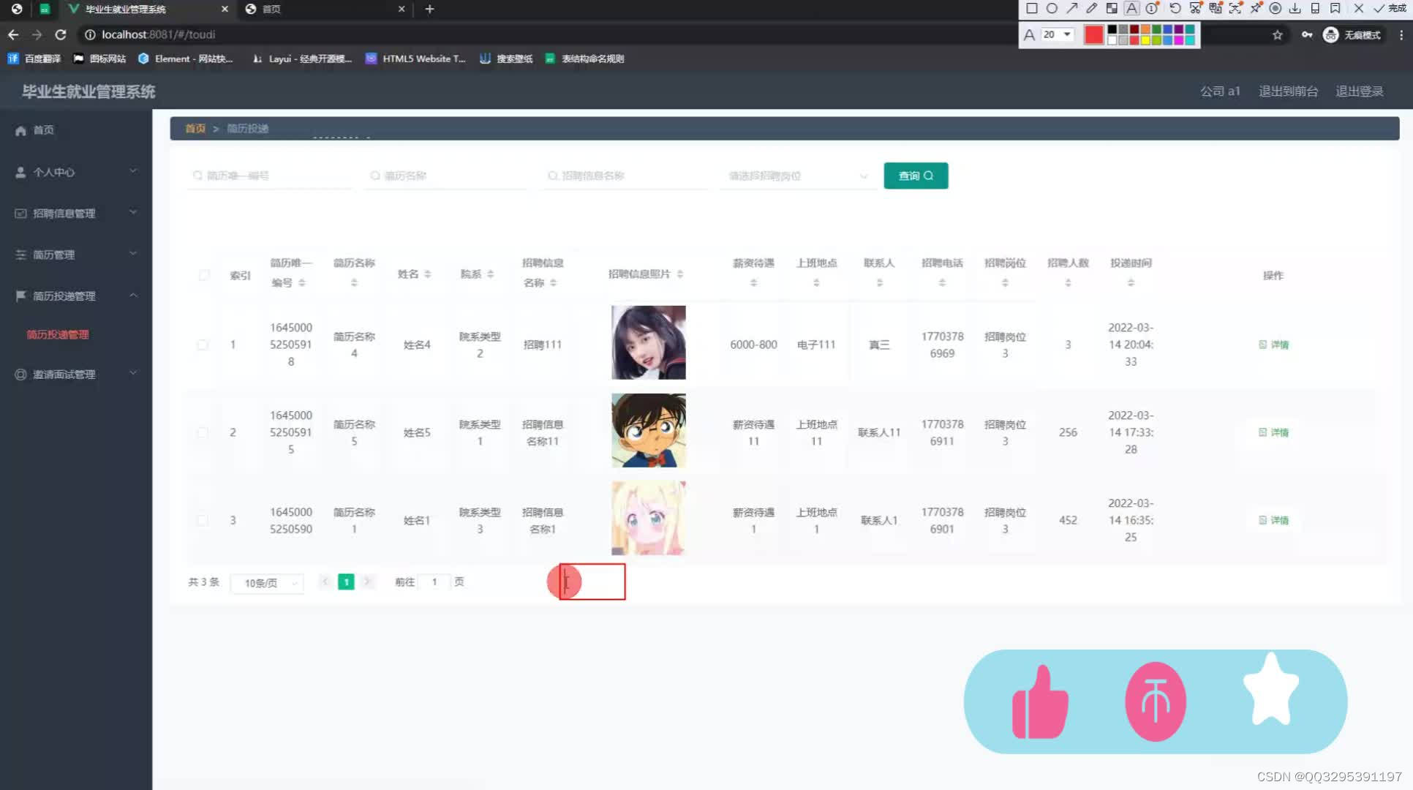Click the OCR text recognition icon
Image resolution: width=1413 pixels, height=790 pixels.
pyautogui.click(x=1235, y=9)
